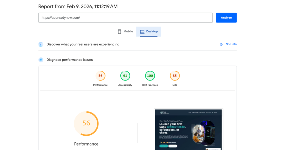Open the No Data info link
288x150 pixels.
(231, 44)
